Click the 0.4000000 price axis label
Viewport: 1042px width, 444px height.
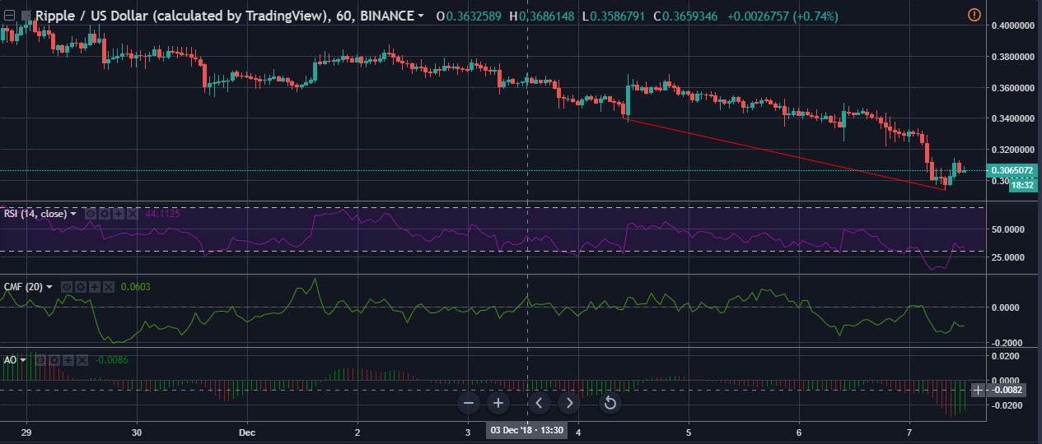click(1012, 25)
